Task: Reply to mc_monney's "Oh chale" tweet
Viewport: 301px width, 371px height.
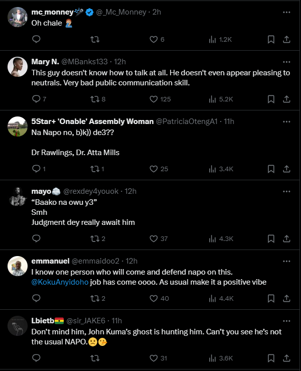Action: pos(36,39)
